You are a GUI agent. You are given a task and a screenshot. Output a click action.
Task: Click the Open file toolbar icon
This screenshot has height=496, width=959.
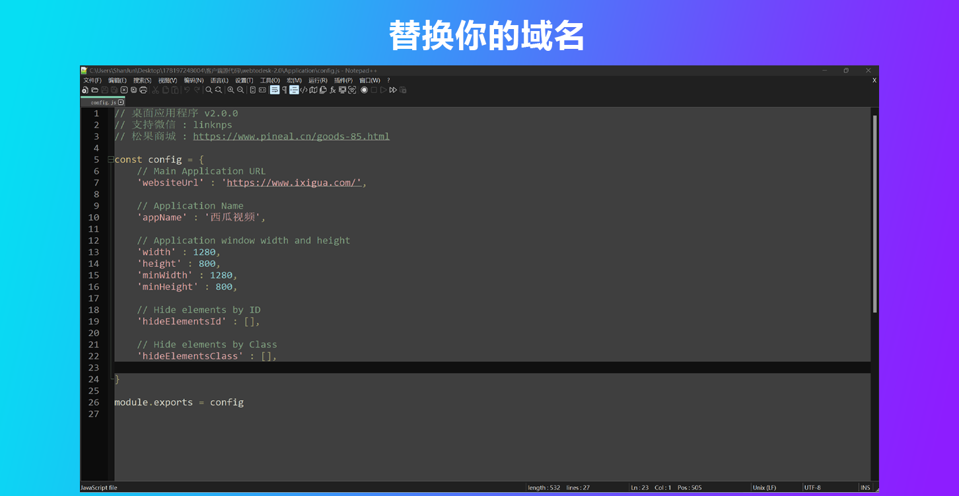coord(94,90)
